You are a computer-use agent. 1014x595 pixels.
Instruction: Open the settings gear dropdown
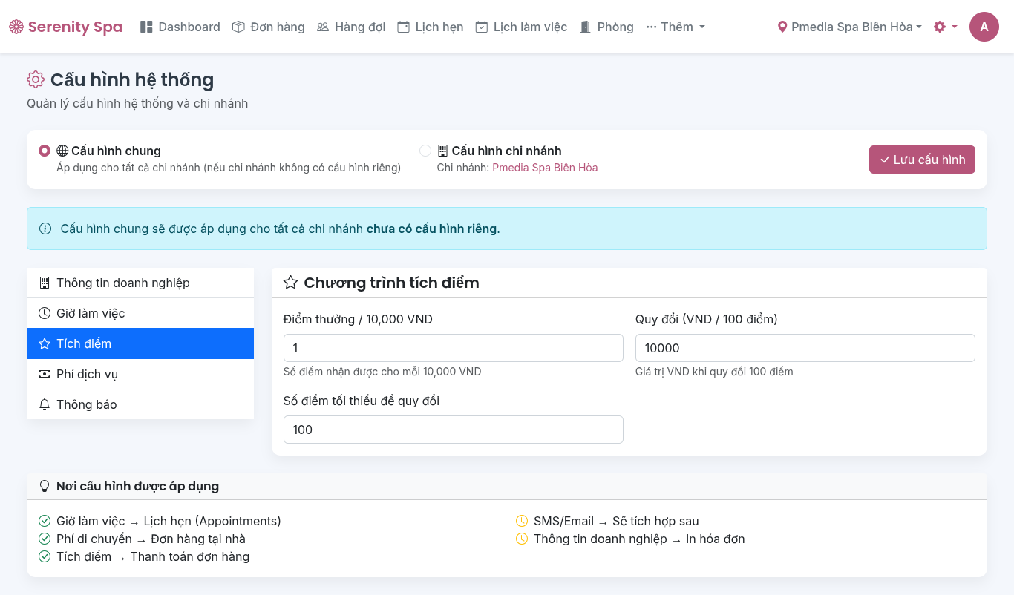[945, 27]
